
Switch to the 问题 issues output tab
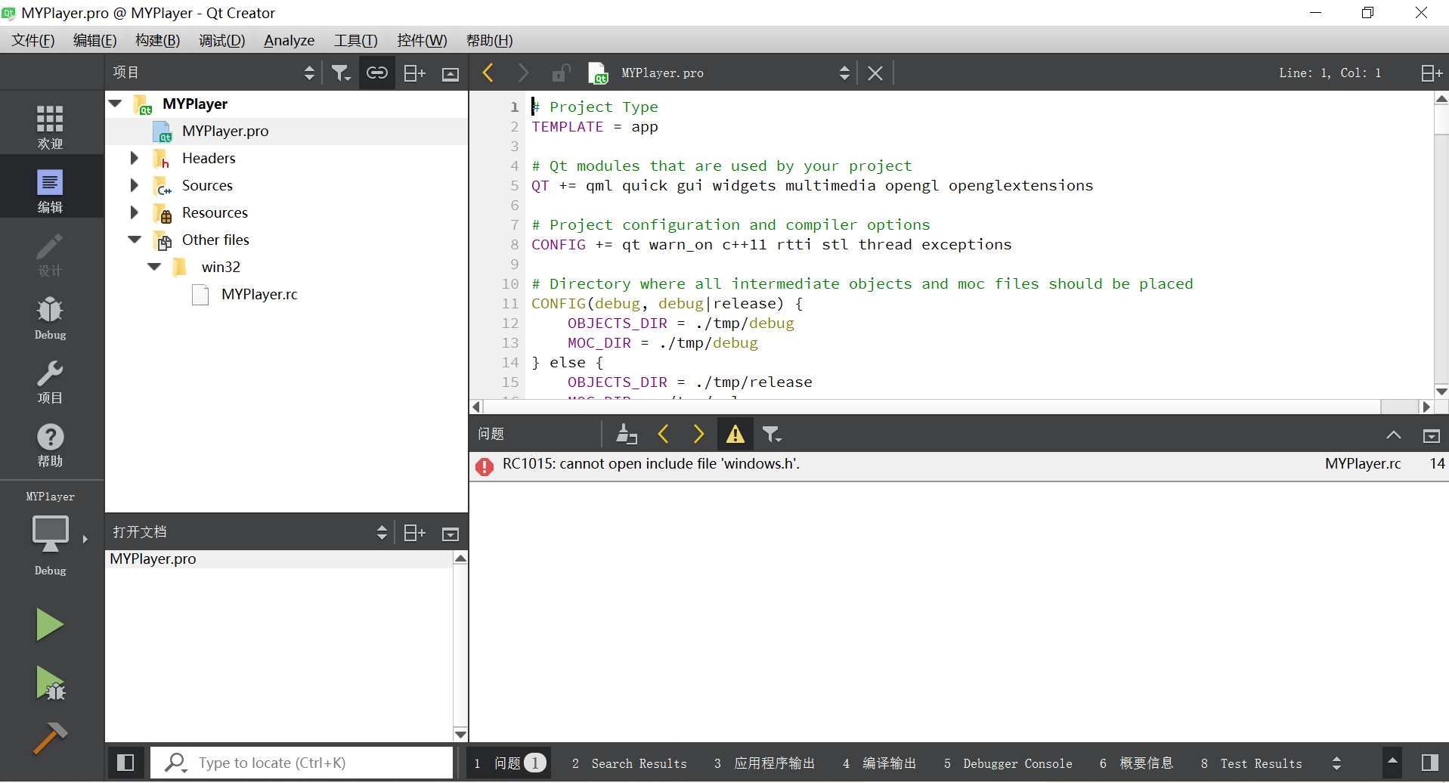[x=509, y=763]
